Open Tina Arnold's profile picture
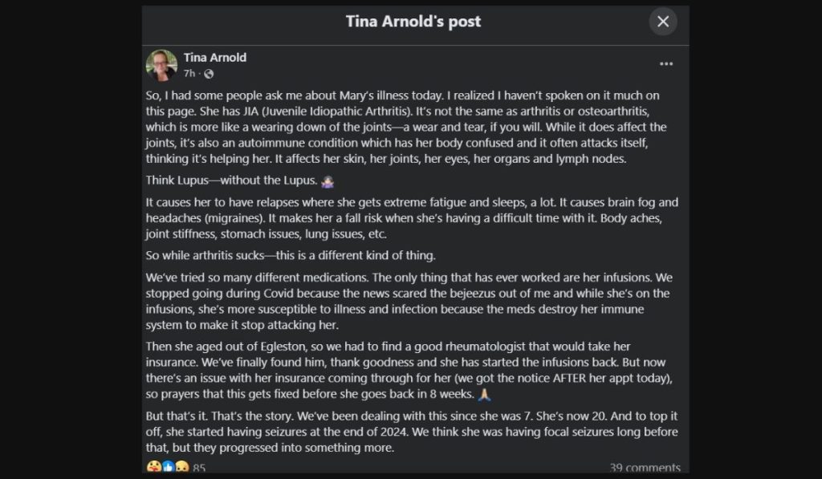822x479 pixels. (161, 65)
